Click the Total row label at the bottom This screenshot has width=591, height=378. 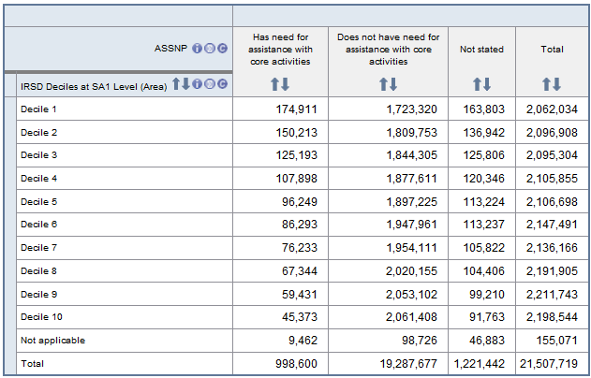(33, 363)
